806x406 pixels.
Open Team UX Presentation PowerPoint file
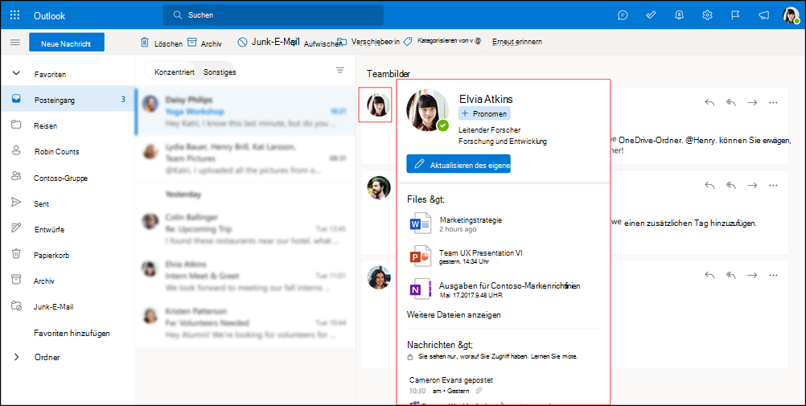(465, 256)
